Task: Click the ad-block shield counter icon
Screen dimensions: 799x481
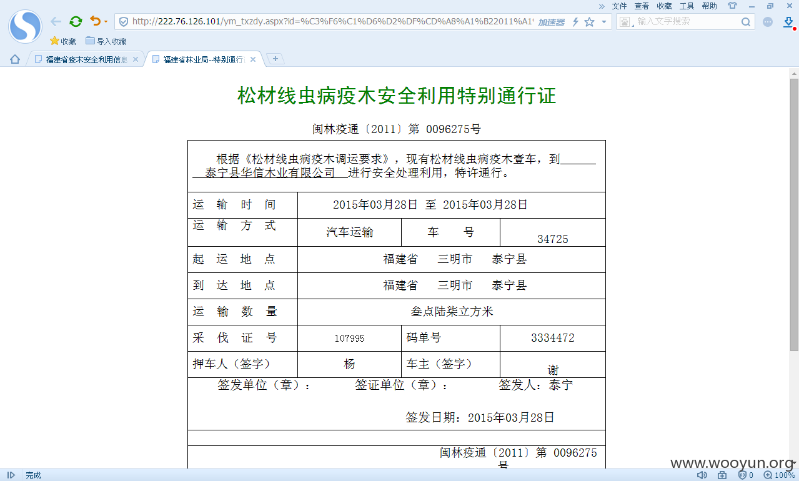Action: point(745,475)
